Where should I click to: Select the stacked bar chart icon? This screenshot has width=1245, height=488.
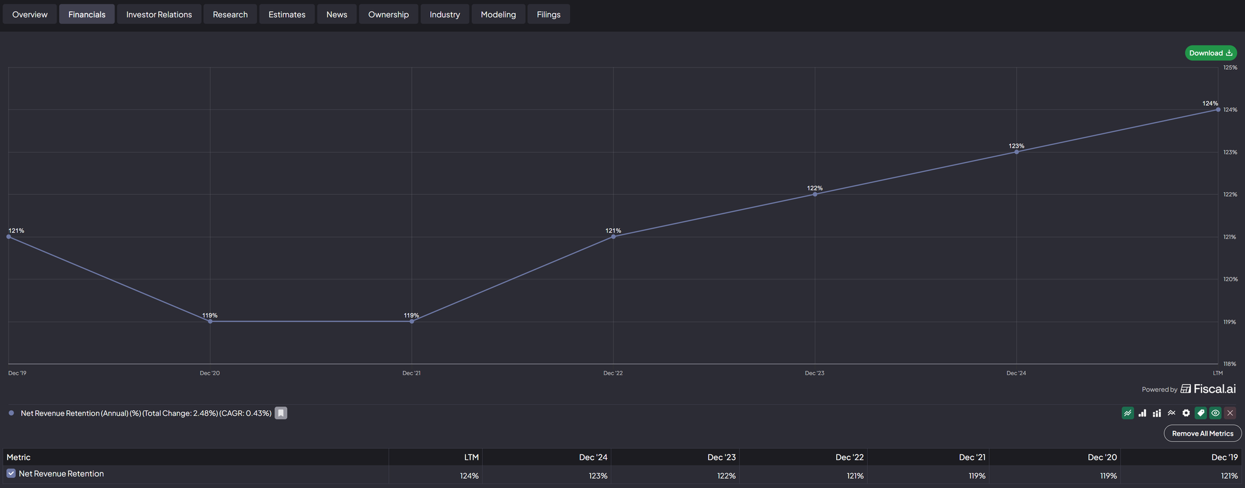[1157, 413]
